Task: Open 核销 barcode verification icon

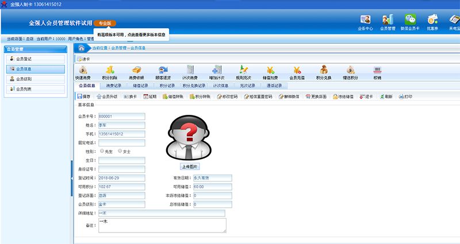Action: pyautogui.click(x=377, y=73)
